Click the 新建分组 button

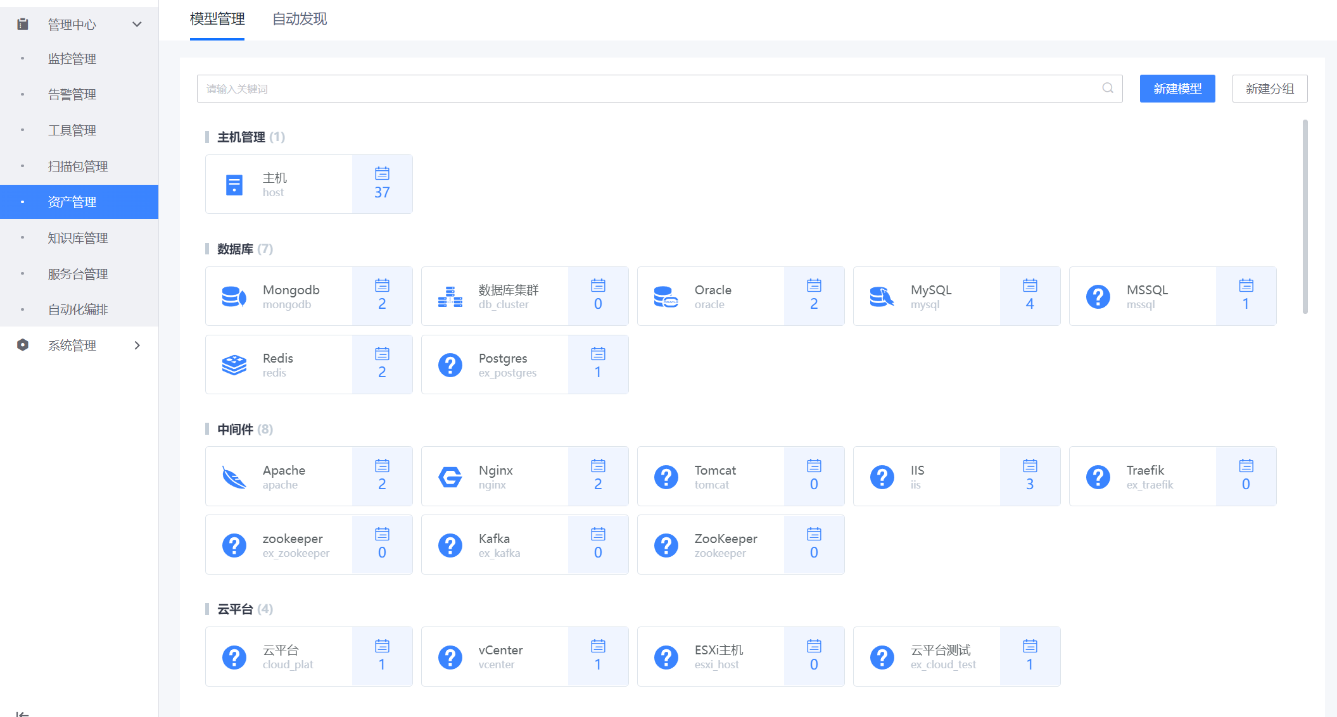tap(1269, 89)
